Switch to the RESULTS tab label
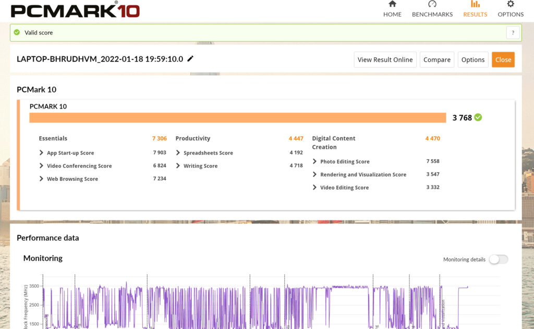 point(475,14)
